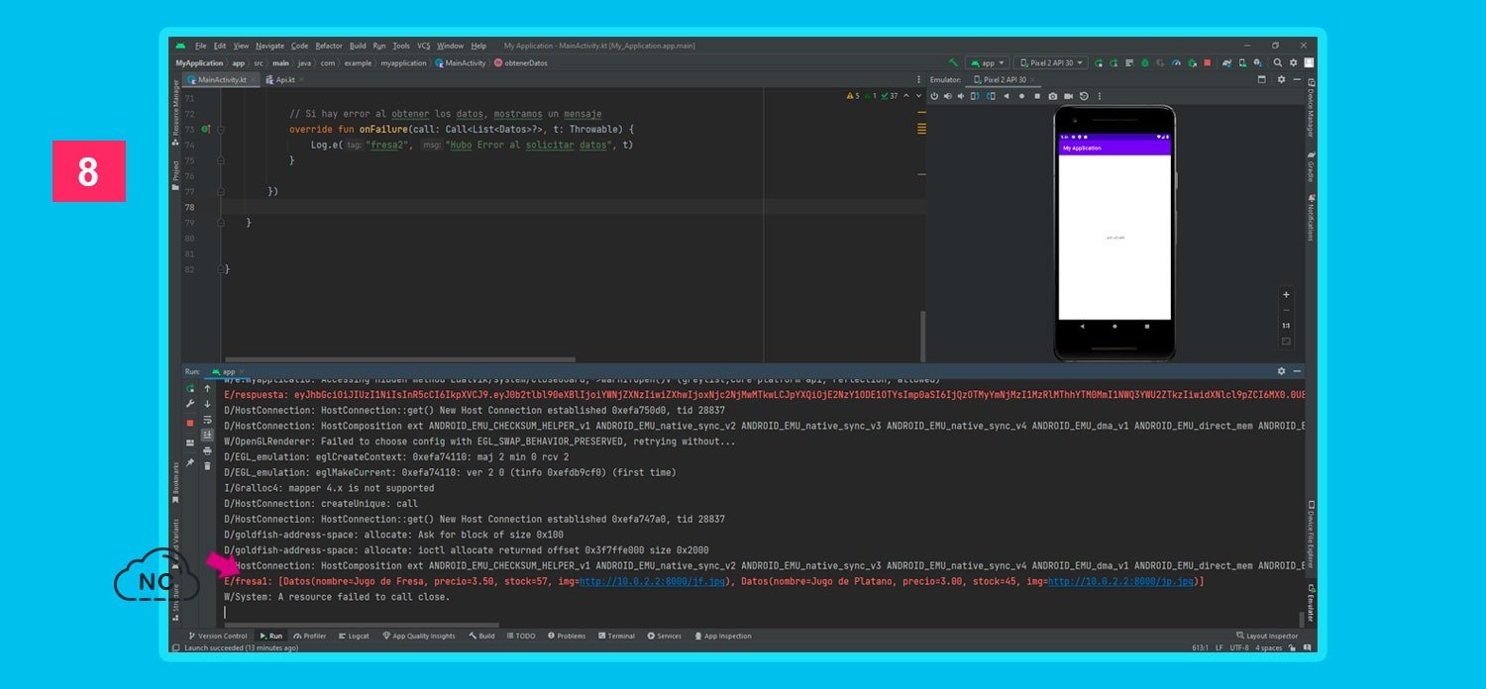Open IDE settings gear in top toolbar

pyautogui.click(x=1293, y=62)
